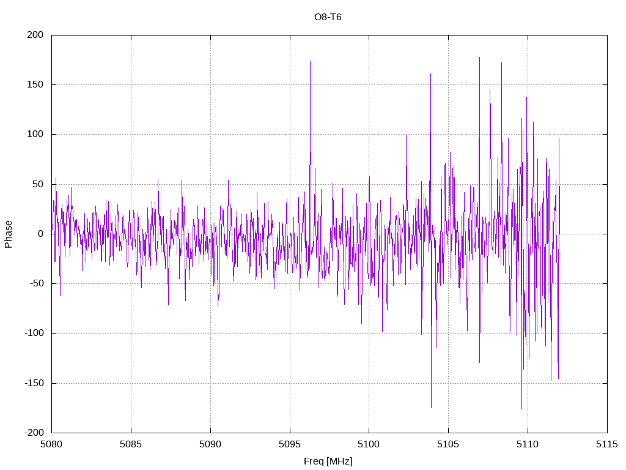This screenshot has width=626, height=470.
Task: Click the y-axis tick label -100
Action: [x=34, y=333]
